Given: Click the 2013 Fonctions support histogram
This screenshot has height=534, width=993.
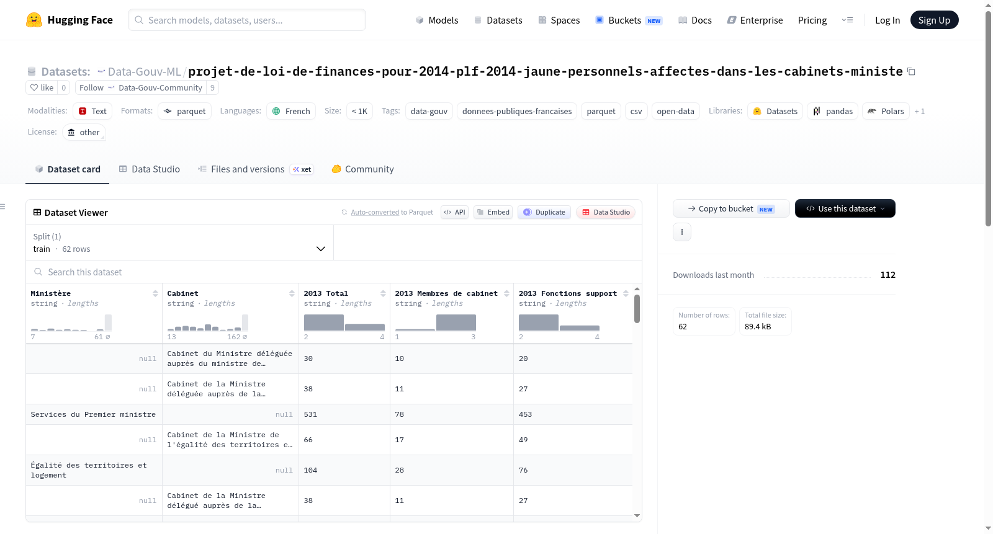Looking at the screenshot, I should [x=559, y=323].
